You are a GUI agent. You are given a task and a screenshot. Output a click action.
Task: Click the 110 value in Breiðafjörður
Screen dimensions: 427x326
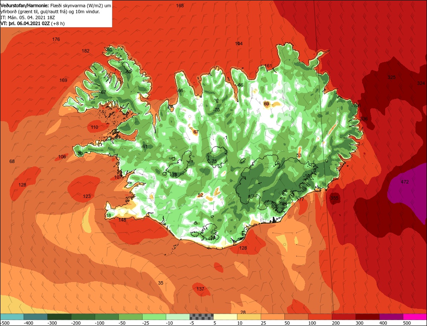click(x=94, y=127)
